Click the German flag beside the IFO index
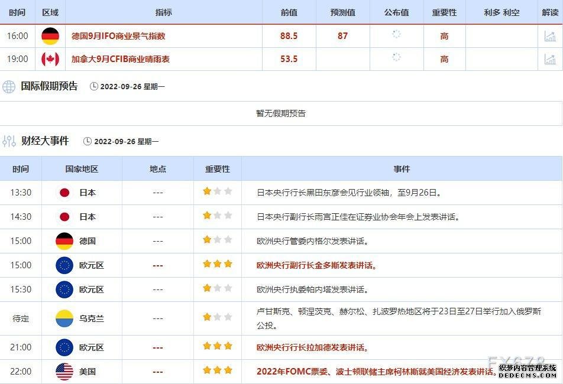Screen dimensions: 563x384 click(x=50, y=36)
